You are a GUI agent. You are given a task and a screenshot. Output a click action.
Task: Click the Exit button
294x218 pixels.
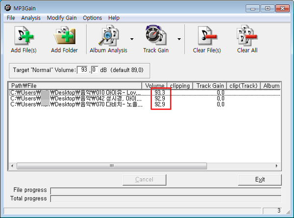click(260, 180)
